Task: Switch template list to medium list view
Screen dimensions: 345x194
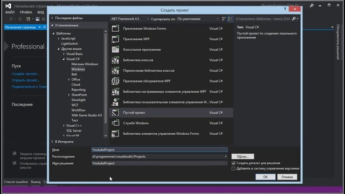Action: coord(230,19)
